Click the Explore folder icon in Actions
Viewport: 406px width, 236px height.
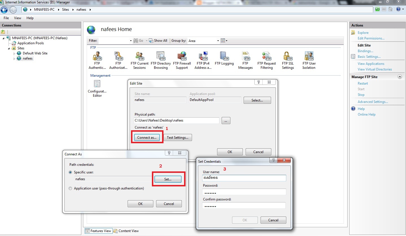tap(353, 33)
